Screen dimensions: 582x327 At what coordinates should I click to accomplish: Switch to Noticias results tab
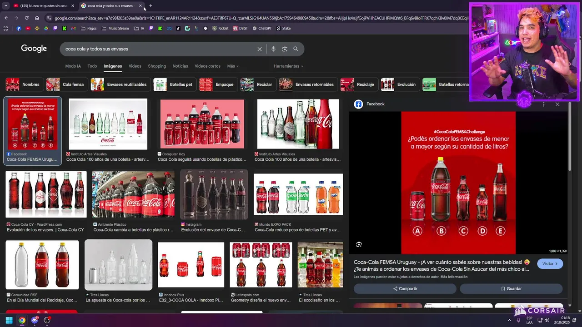coord(180,66)
